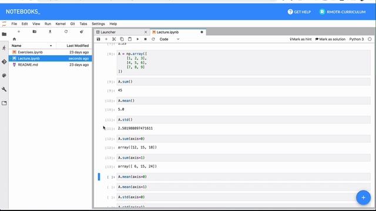Open the cell type Code dropdown
This screenshot has width=376, height=211.
coord(169,39)
